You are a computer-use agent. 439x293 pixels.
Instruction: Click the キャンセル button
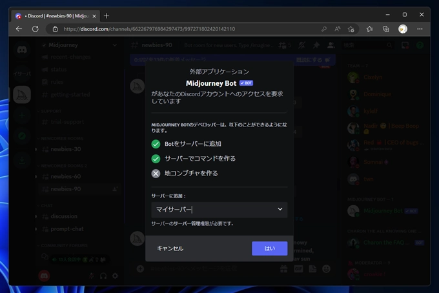(170, 248)
